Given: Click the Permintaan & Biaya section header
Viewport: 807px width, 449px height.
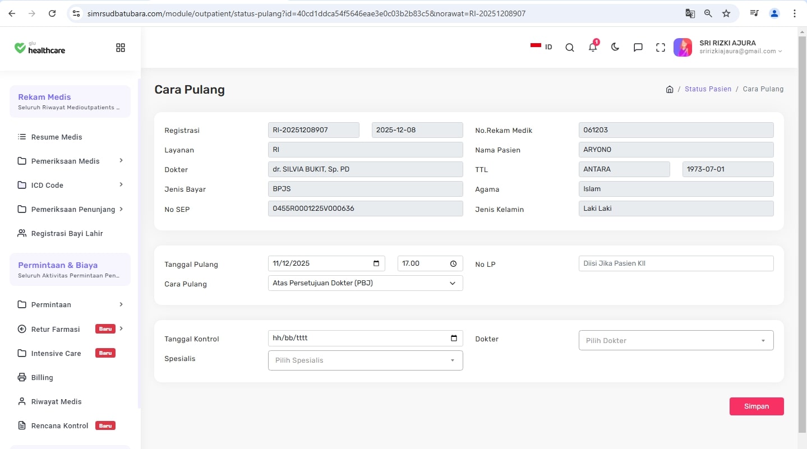Looking at the screenshot, I should coord(70,270).
